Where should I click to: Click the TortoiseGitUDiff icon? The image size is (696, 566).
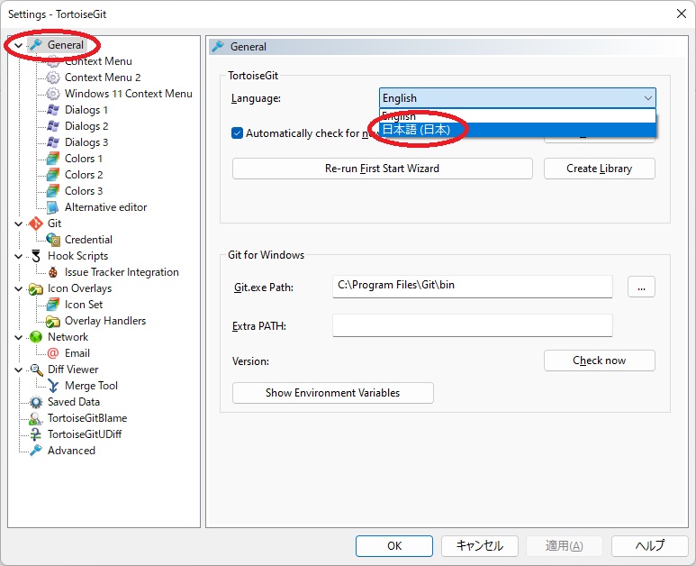click(36, 434)
